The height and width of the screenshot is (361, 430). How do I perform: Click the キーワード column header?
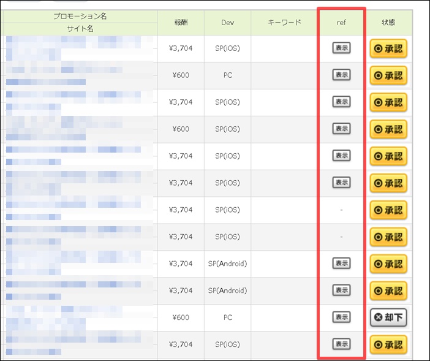coord(284,23)
